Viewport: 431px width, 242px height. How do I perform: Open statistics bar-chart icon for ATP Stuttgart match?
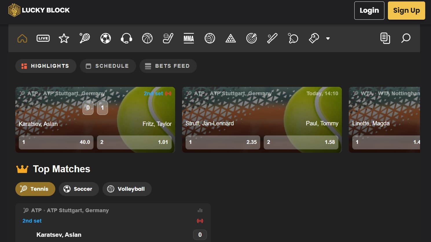pyautogui.click(x=200, y=210)
